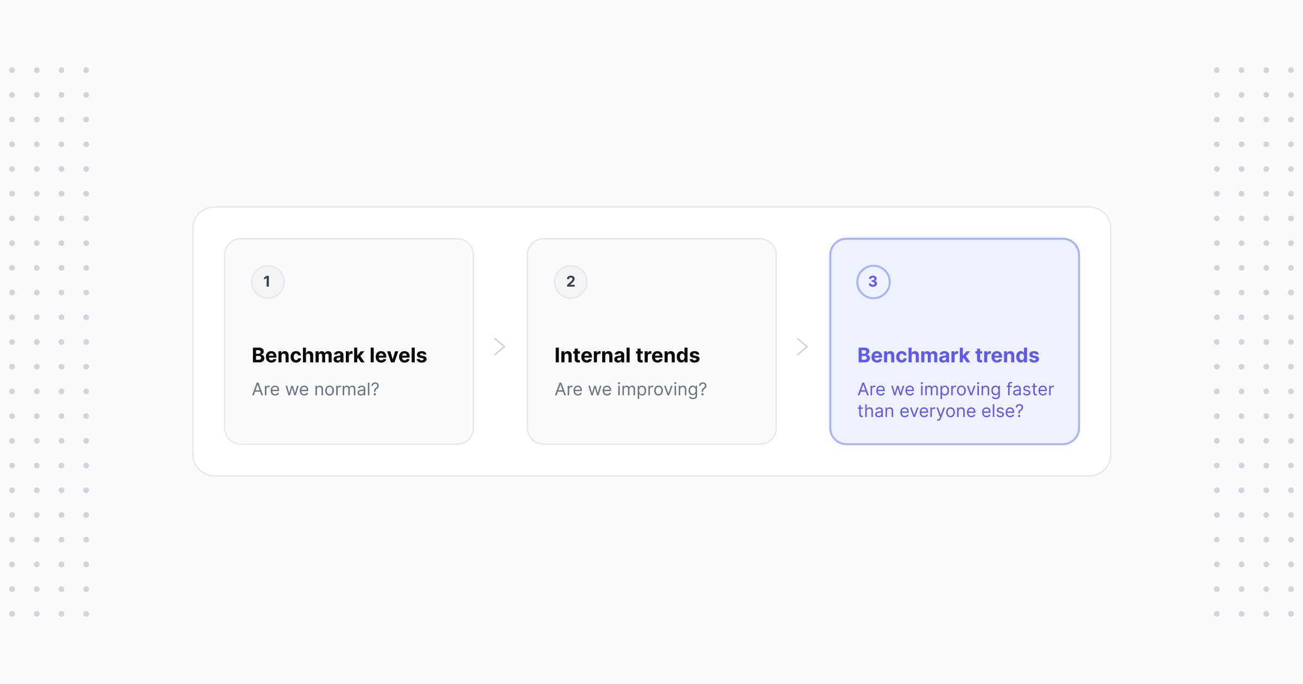Click the word 'Benchmark' in first card title
1303x684 pixels.
coord(308,356)
